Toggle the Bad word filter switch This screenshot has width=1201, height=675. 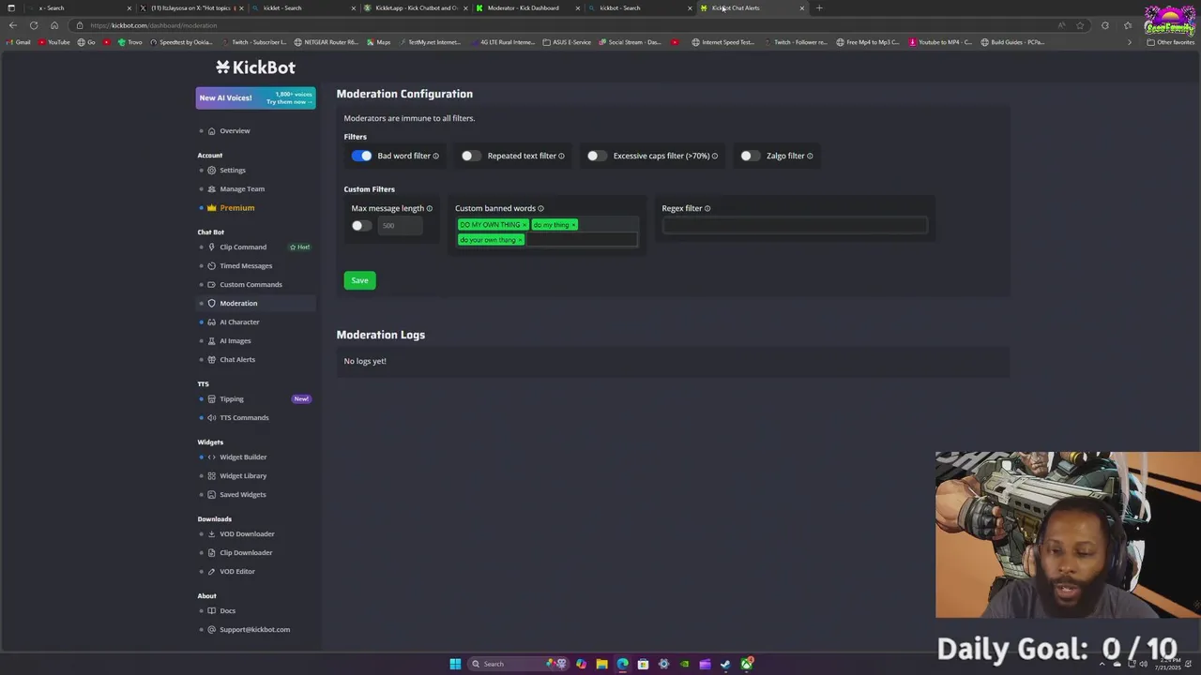click(x=361, y=156)
